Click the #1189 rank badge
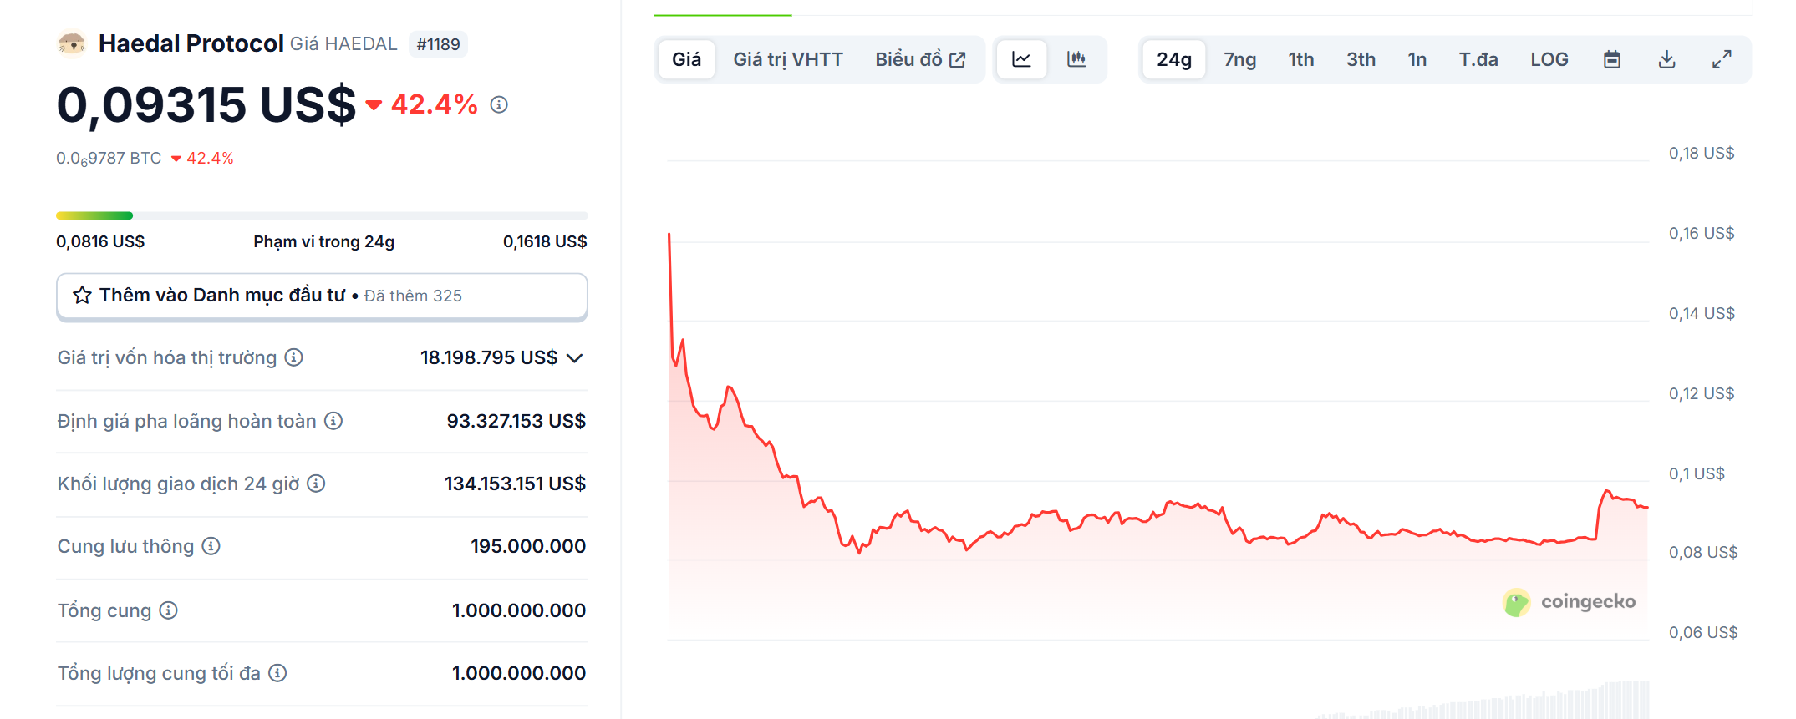This screenshot has height=719, width=1796. tap(438, 44)
